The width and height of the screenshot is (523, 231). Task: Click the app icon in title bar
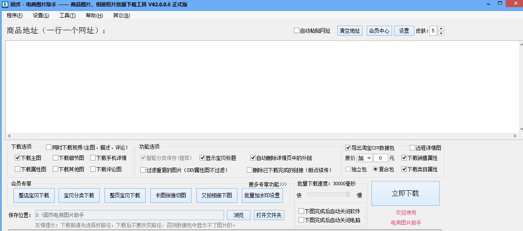coord(4,5)
